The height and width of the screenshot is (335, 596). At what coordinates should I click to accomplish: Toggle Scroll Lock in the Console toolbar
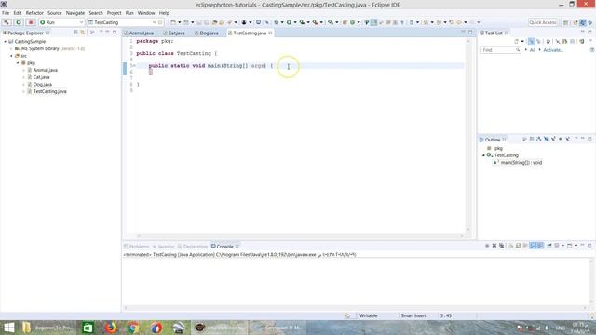point(519,246)
